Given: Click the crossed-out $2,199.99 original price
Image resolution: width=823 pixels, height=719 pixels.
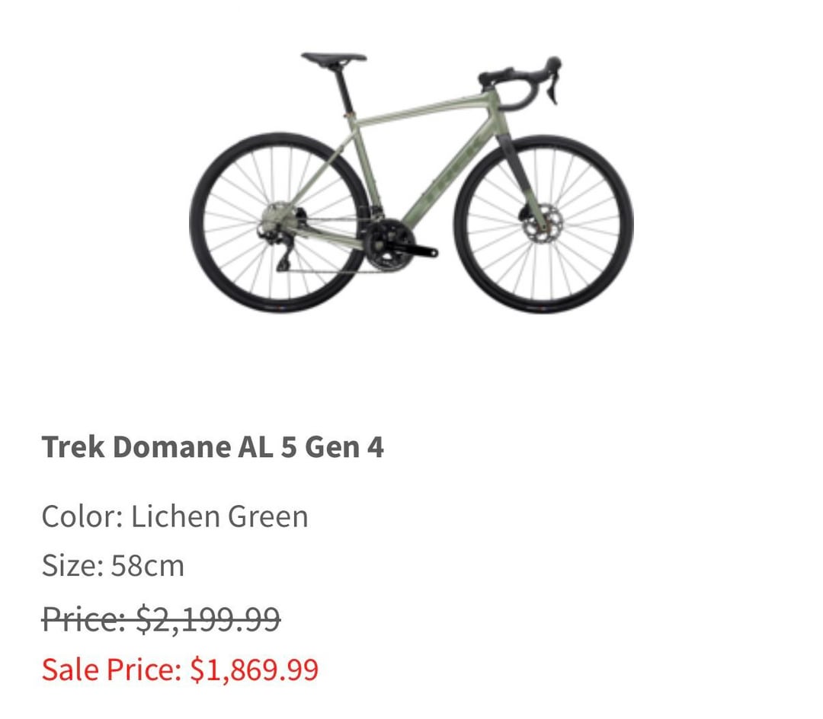Looking at the screenshot, I should click(208, 619).
